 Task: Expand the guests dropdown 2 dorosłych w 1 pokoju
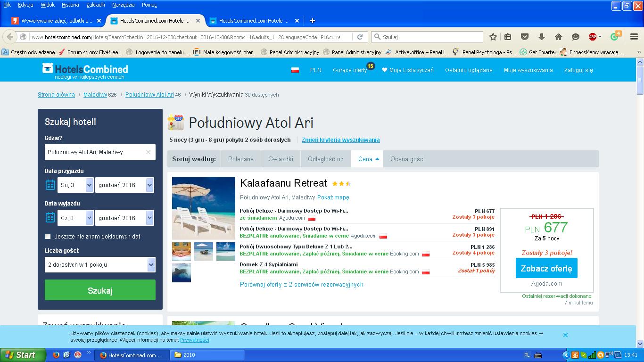pyautogui.click(x=100, y=264)
